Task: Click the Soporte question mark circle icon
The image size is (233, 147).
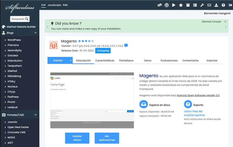Action: [x=188, y=104]
